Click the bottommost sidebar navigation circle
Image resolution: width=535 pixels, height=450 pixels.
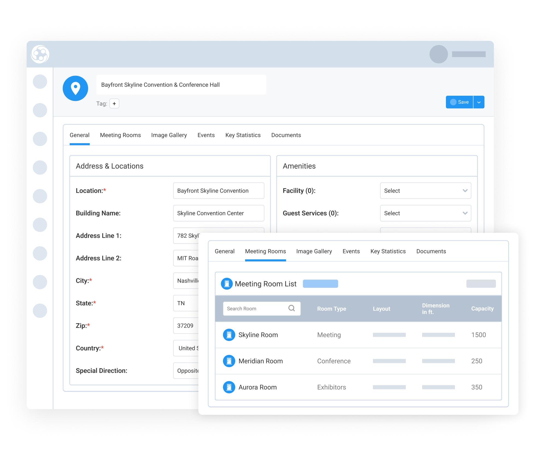pyautogui.click(x=40, y=311)
